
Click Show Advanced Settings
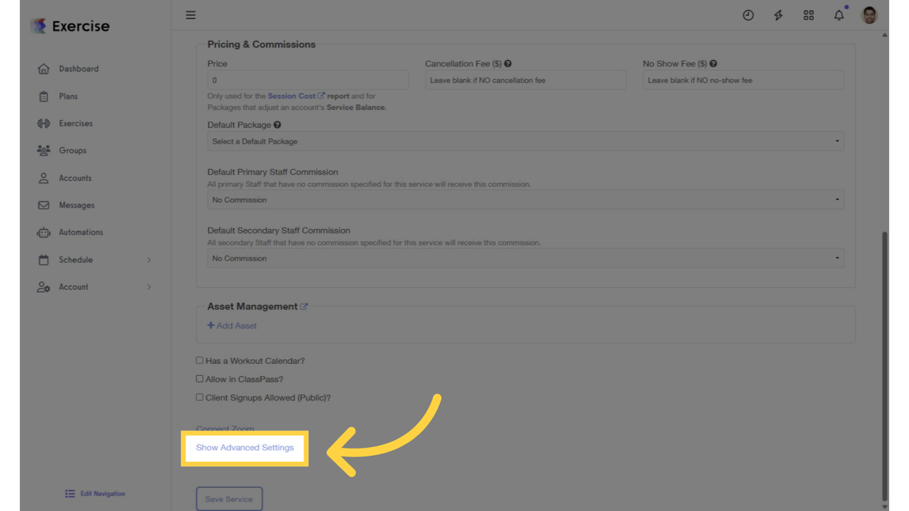pos(244,448)
